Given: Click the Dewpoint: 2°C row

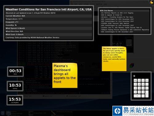Looking at the screenshot, I should point(49,22).
